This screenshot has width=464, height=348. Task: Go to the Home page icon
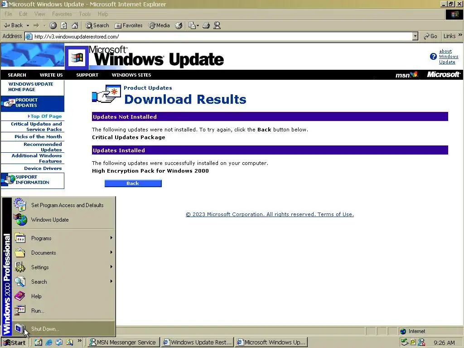(75, 25)
